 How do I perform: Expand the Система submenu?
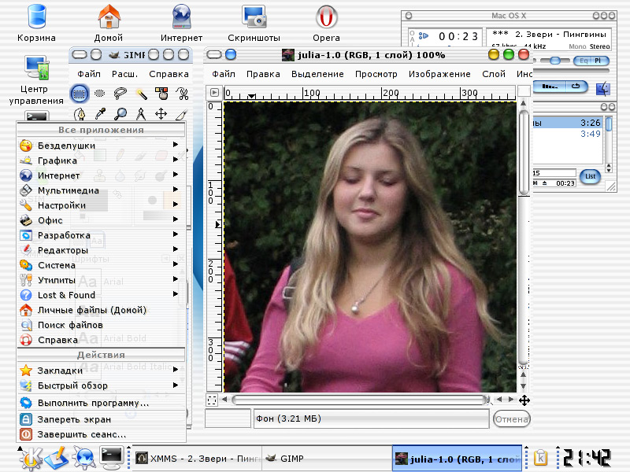click(x=102, y=265)
